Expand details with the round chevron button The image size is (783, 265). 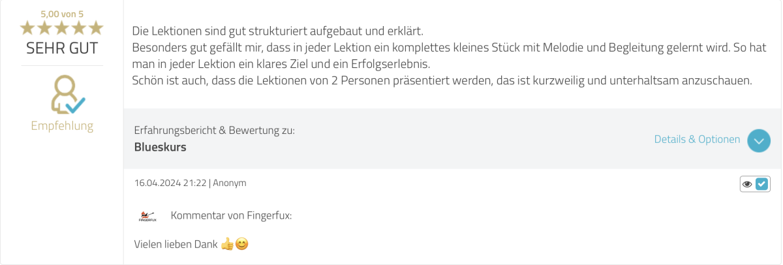(759, 140)
